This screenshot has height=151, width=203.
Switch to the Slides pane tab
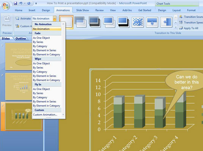click(6, 39)
